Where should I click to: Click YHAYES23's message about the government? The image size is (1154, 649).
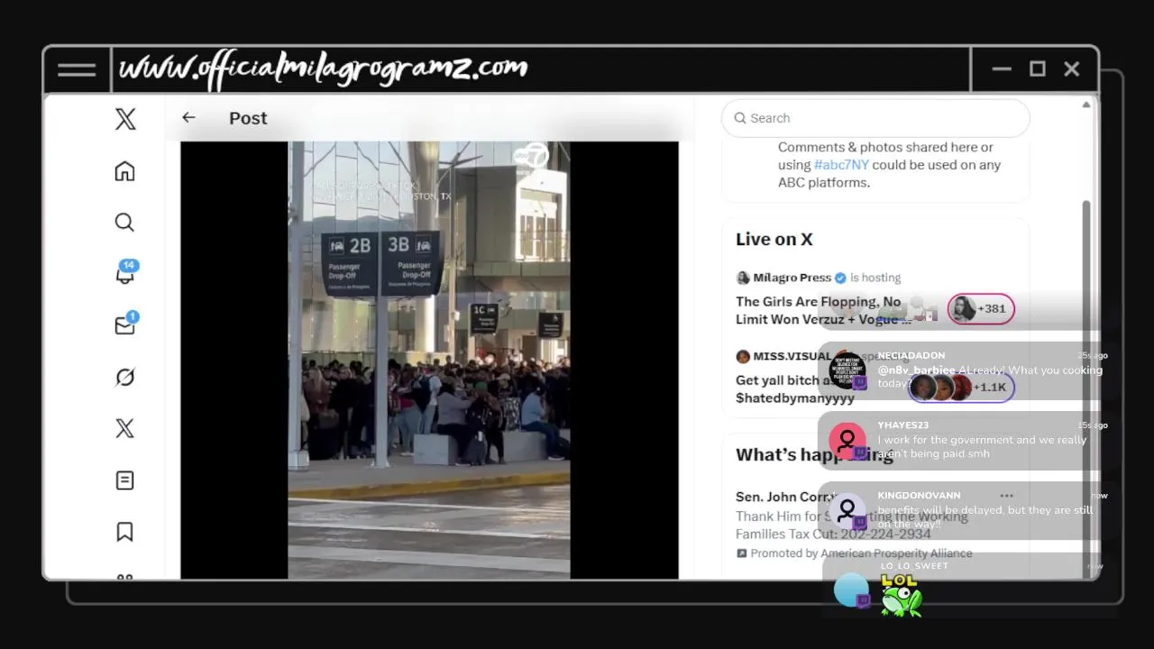982,446
